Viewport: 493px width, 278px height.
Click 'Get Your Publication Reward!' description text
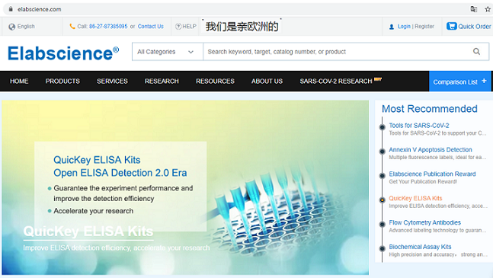(x=423, y=181)
